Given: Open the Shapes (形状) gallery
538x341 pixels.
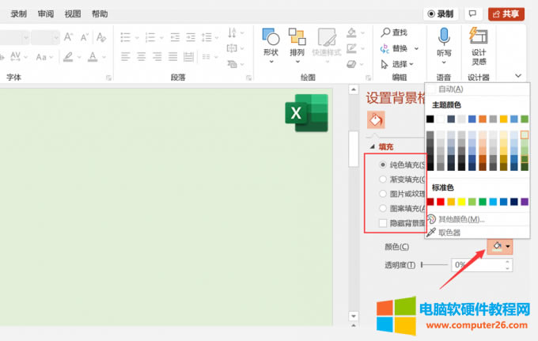Looking at the screenshot, I should (271, 41).
